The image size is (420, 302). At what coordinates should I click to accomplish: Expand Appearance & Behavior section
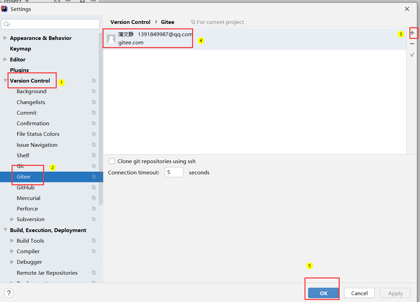click(x=5, y=38)
